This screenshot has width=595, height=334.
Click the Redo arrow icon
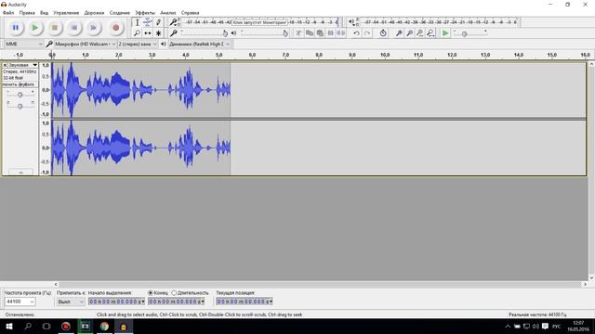tap(367, 33)
